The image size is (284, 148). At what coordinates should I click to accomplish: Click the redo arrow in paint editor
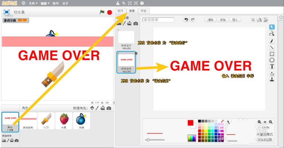click(x=193, y=19)
